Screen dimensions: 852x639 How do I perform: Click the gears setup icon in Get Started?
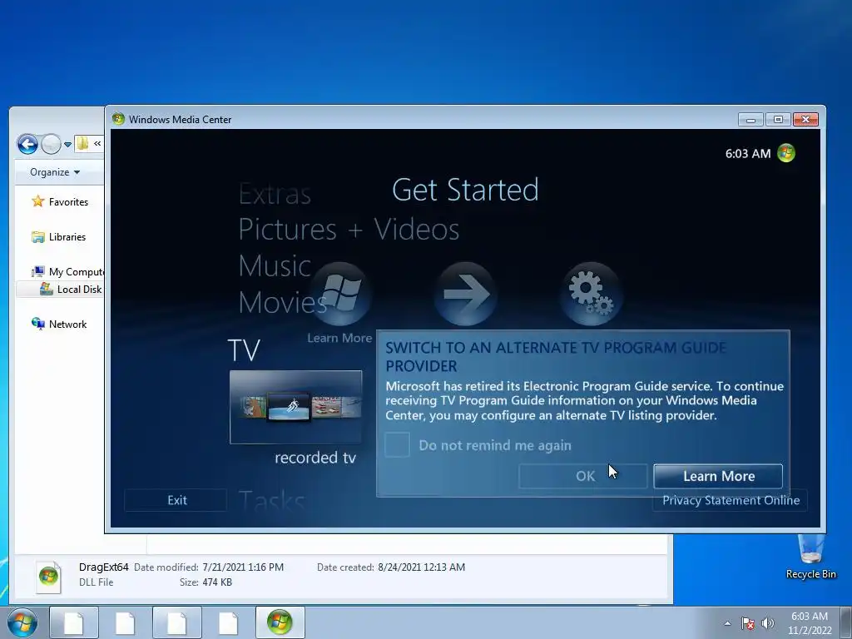tap(591, 294)
